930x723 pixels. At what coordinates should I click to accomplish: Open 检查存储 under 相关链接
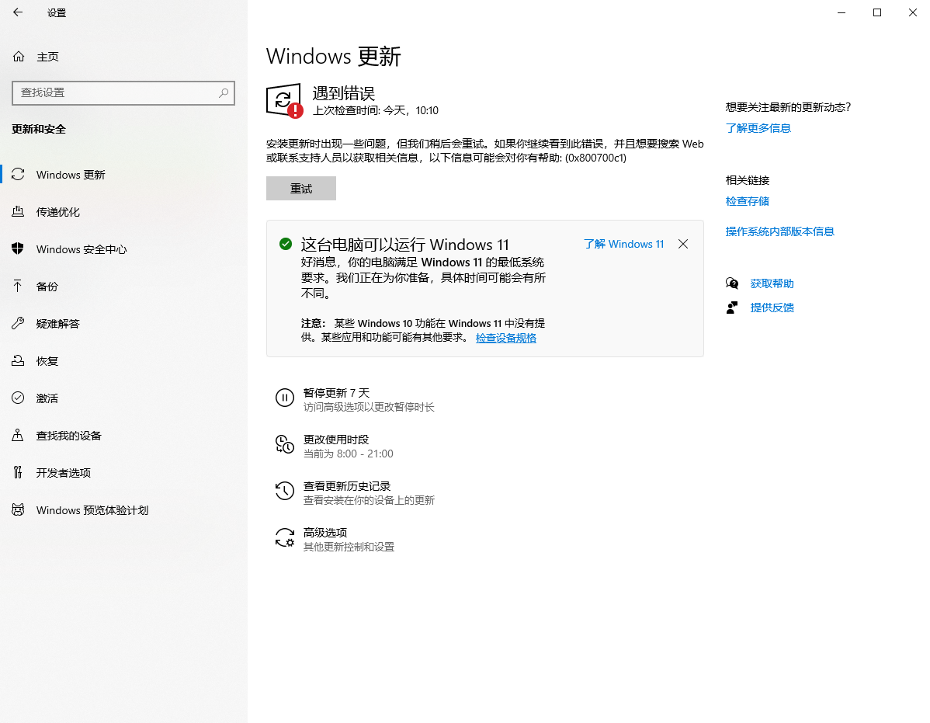(747, 200)
